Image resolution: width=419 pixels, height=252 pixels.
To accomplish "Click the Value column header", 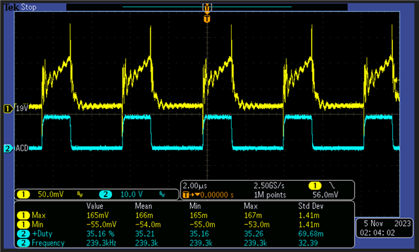I will pos(95,206).
